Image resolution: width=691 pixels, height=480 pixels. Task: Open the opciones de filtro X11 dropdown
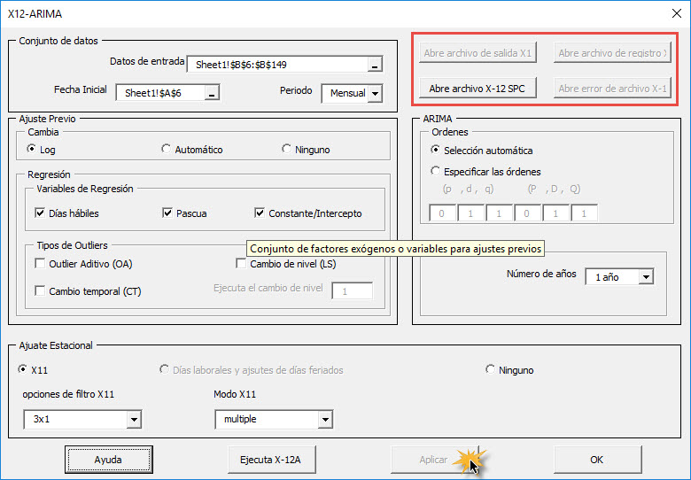(134, 419)
